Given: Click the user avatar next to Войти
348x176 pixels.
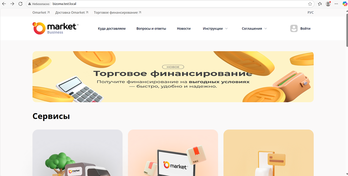Looking at the screenshot, I should pos(294,29).
